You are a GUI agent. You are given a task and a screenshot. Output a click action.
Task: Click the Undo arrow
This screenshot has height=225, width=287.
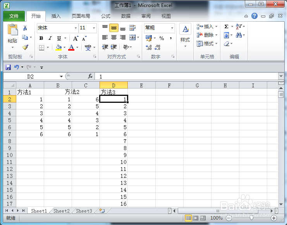(17, 67)
